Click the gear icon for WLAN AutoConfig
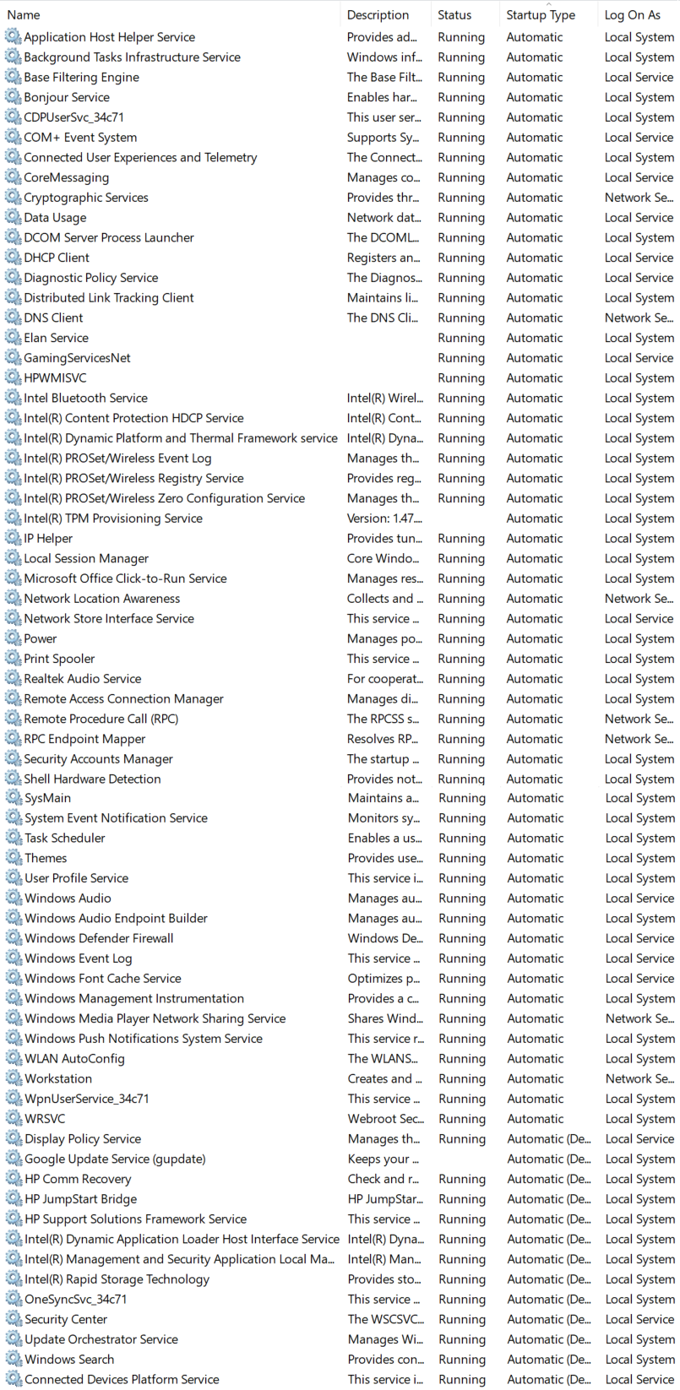680x1390 pixels. click(14, 1058)
